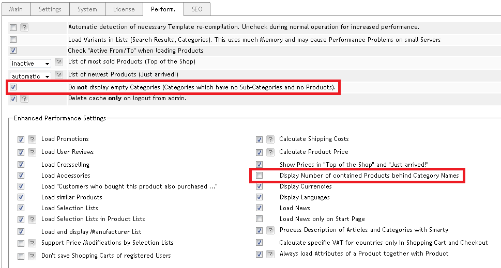Show help for Calculate Shipping Costs

270,139
